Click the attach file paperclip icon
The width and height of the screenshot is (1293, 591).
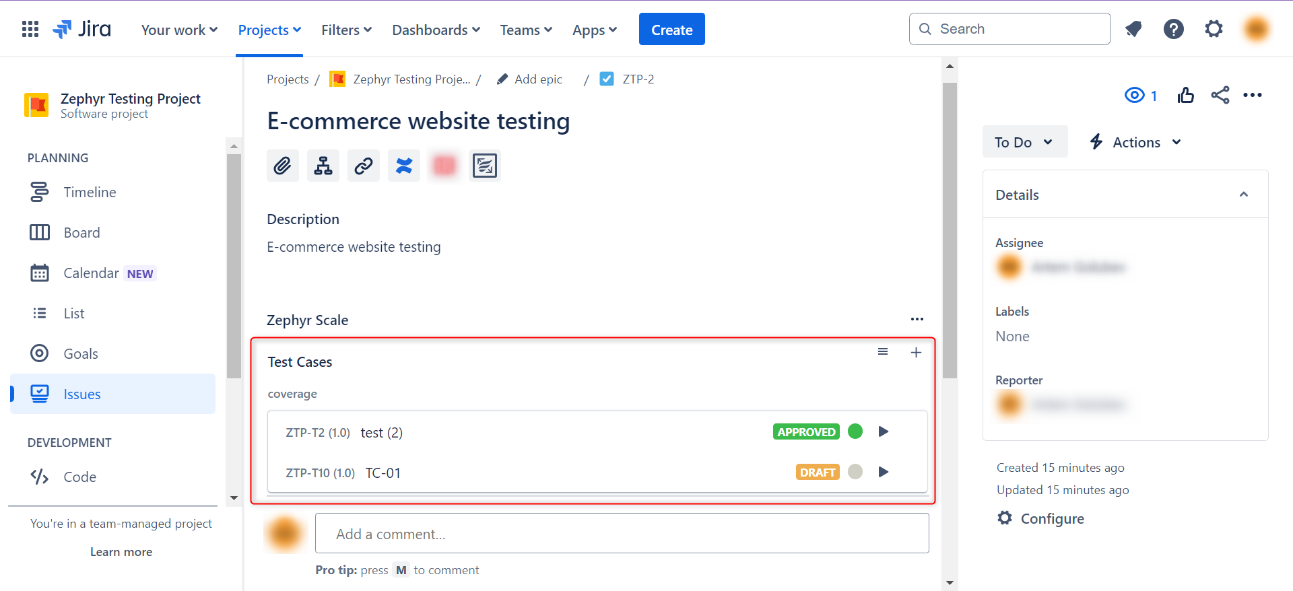pyautogui.click(x=282, y=166)
